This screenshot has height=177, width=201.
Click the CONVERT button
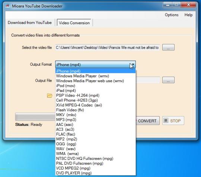[x=147, y=121]
